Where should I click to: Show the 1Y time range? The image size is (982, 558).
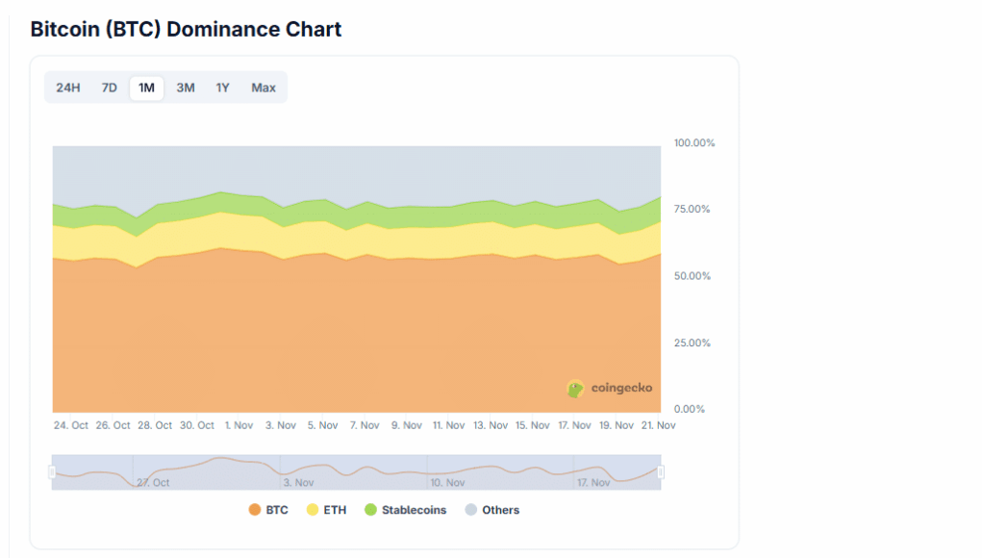tap(223, 88)
